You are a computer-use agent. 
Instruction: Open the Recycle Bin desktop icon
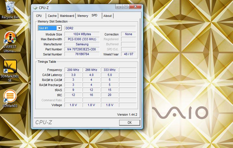10,10
